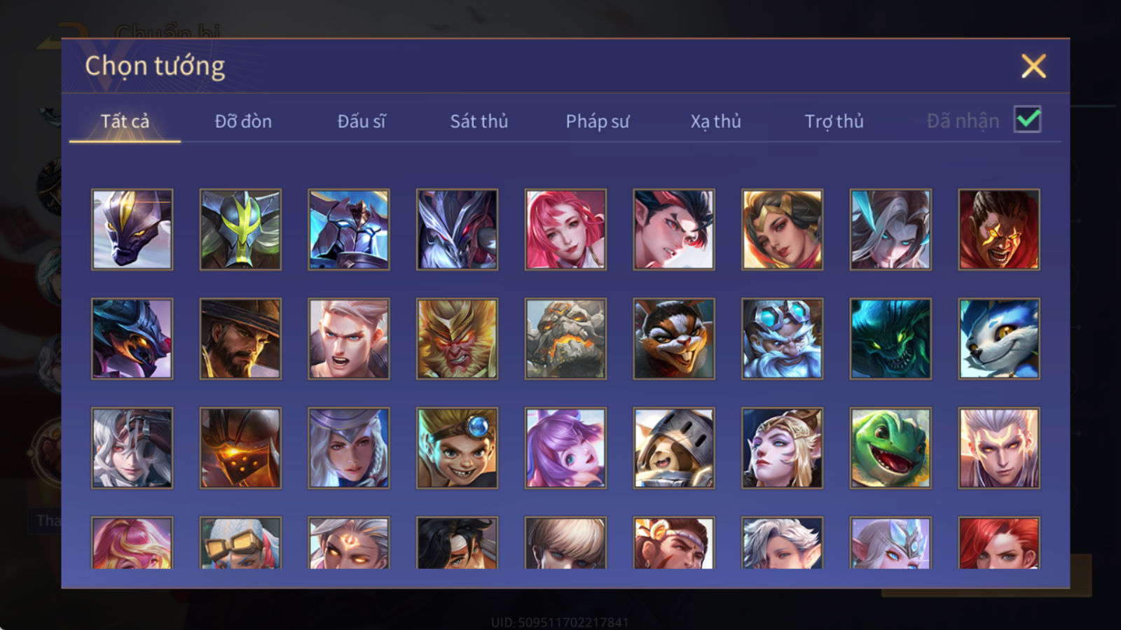Toggle the Đã nhận checkbox
Screen dimensions: 1121x630
pyautogui.click(x=1027, y=120)
